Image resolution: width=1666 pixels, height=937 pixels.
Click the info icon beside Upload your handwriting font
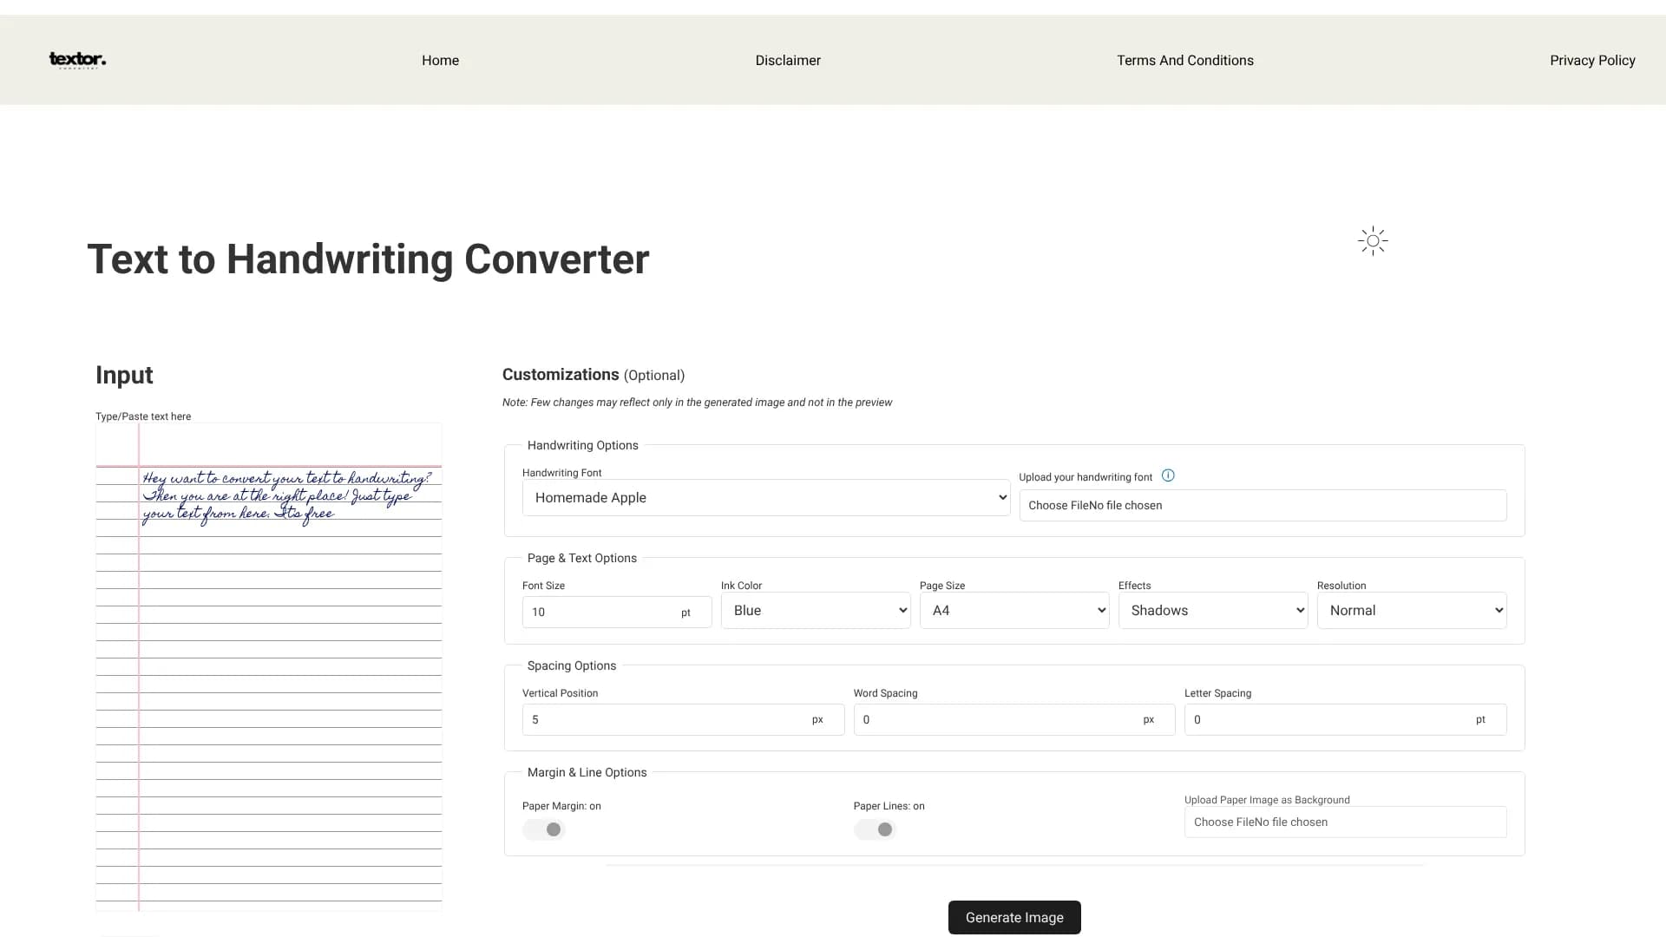click(1168, 475)
